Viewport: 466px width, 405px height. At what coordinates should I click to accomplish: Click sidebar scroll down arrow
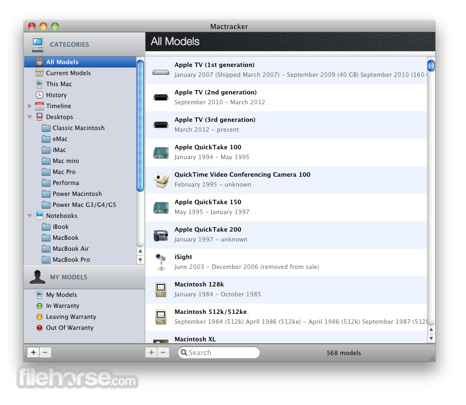141,260
